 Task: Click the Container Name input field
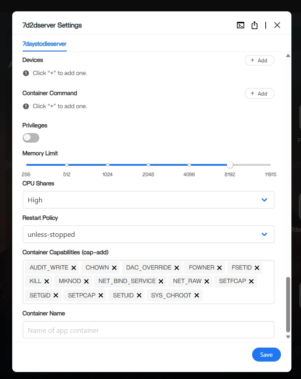coord(148,330)
